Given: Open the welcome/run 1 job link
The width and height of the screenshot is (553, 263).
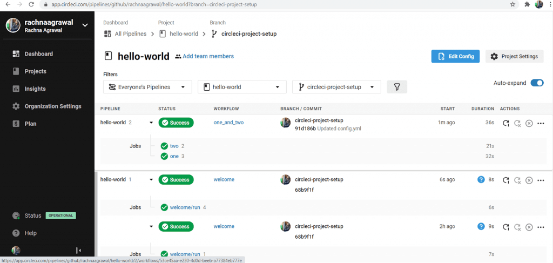Looking at the screenshot, I should (x=185, y=254).
